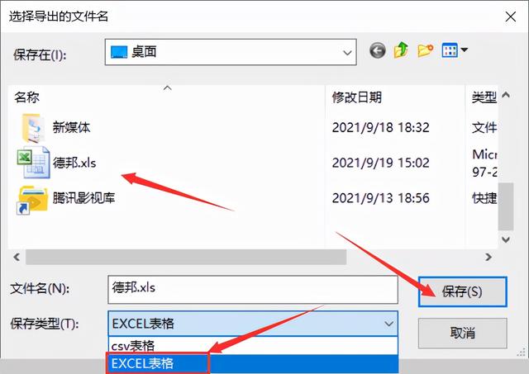This screenshot has height=374, width=529.
Task: Click the 文件名 input field
Action: [253, 289]
